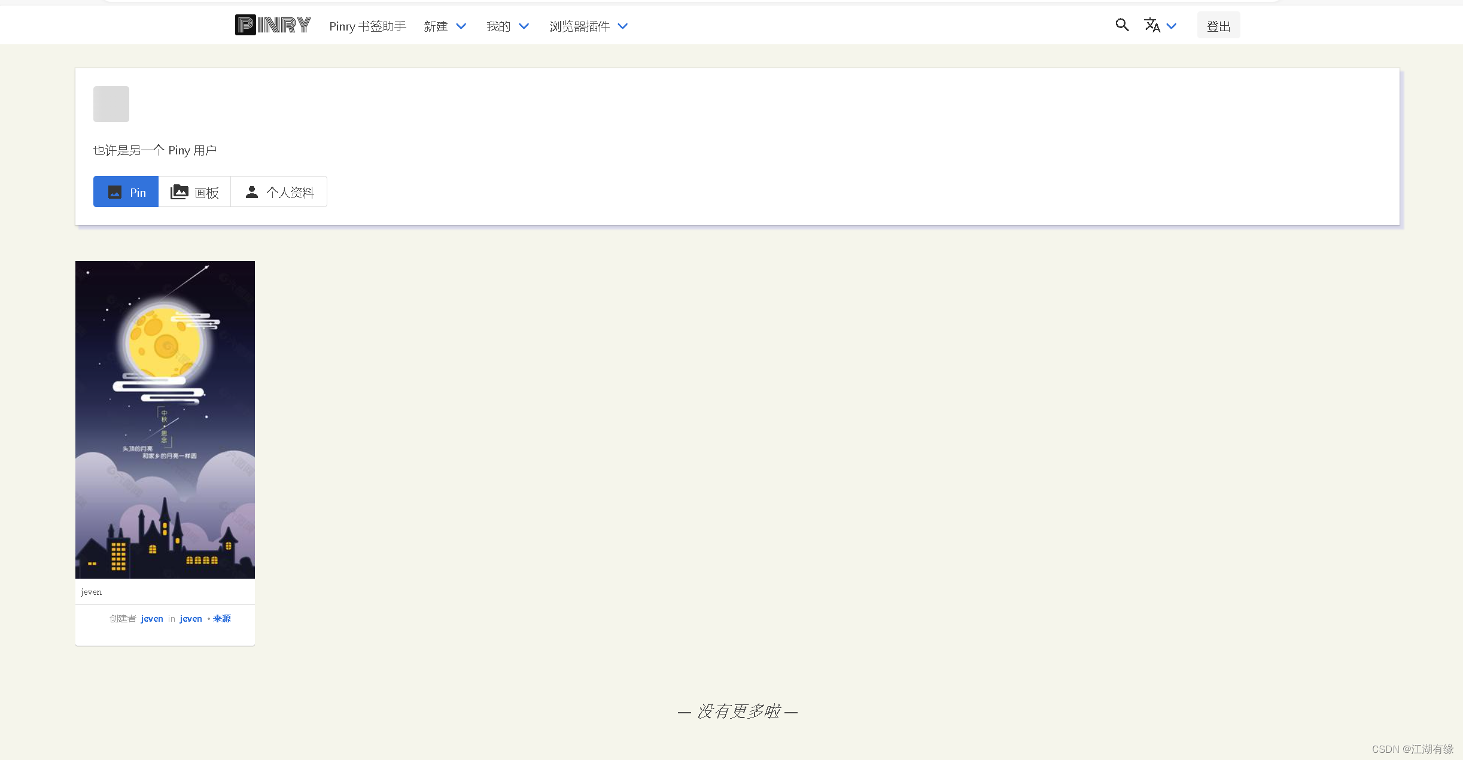Expand the 新建 dropdown chevron

(x=461, y=26)
